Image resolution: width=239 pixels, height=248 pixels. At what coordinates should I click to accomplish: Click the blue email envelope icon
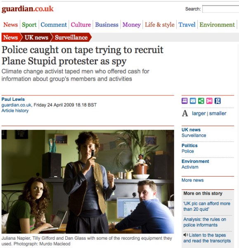tap(193, 101)
